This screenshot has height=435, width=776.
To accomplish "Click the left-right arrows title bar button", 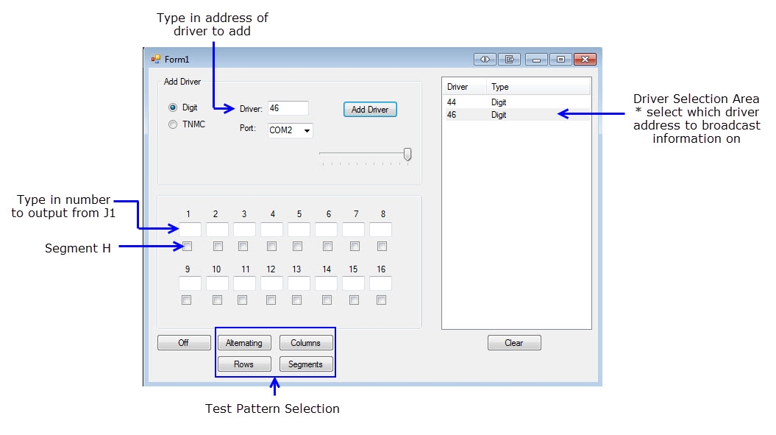I will (485, 60).
